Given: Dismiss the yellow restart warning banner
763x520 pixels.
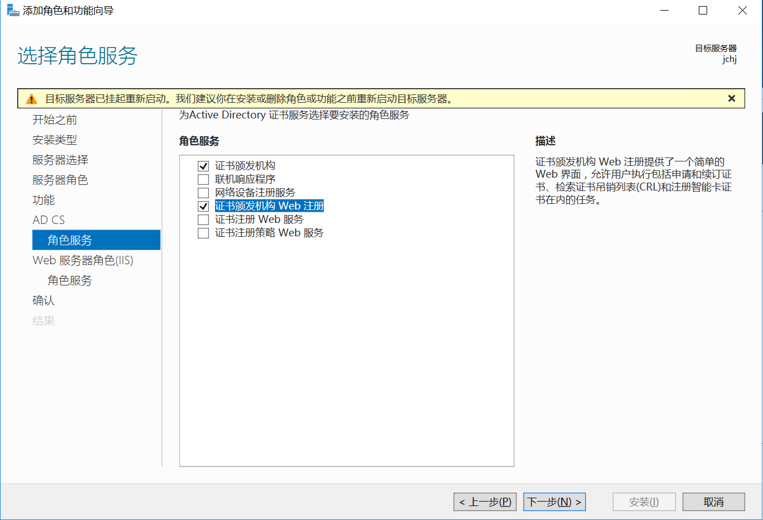Looking at the screenshot, I should [x=731, y=98].
